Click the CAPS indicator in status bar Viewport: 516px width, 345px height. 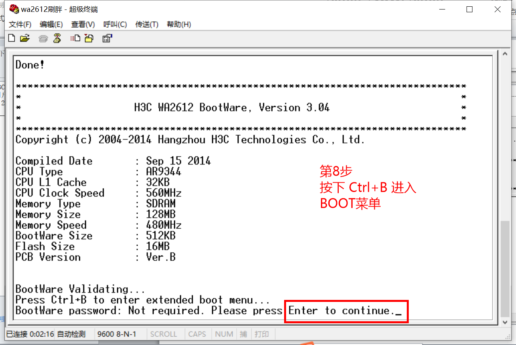pyautogui.click(x=197, y=334)
